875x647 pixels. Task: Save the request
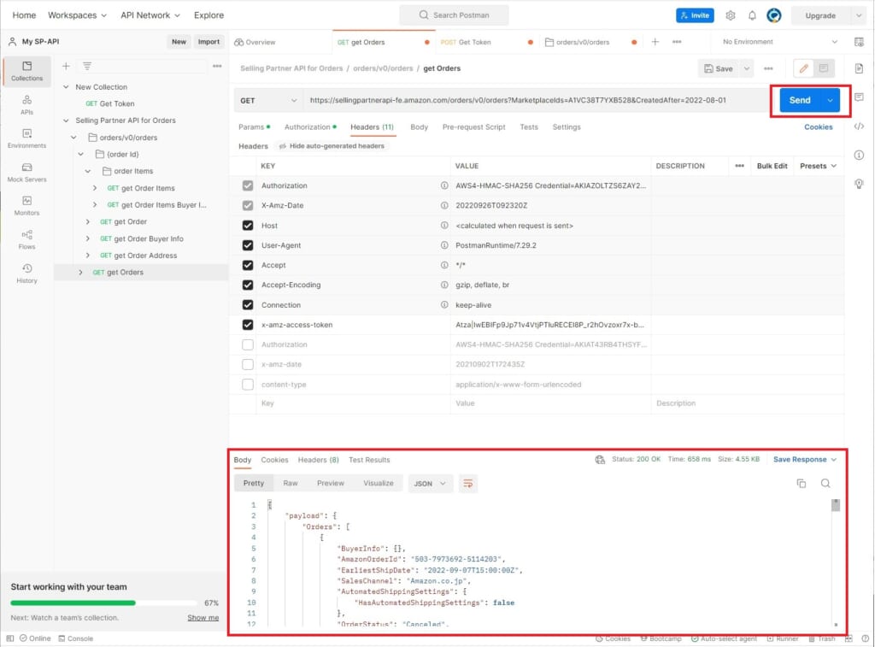click(719, 68)
